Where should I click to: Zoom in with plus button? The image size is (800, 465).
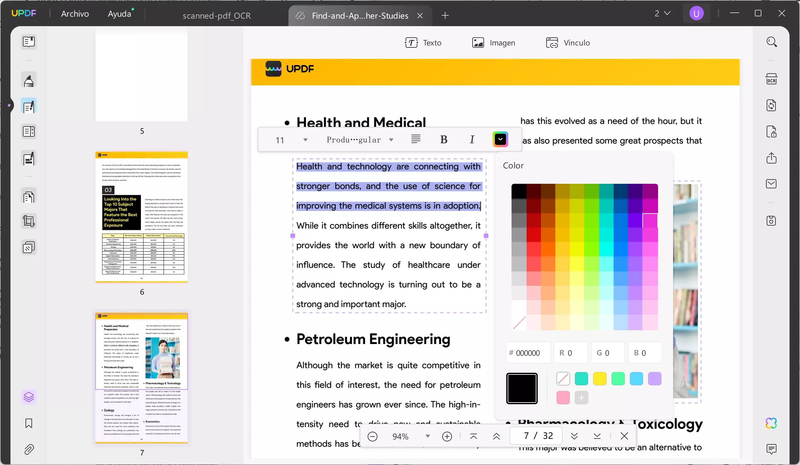(447, 436)
